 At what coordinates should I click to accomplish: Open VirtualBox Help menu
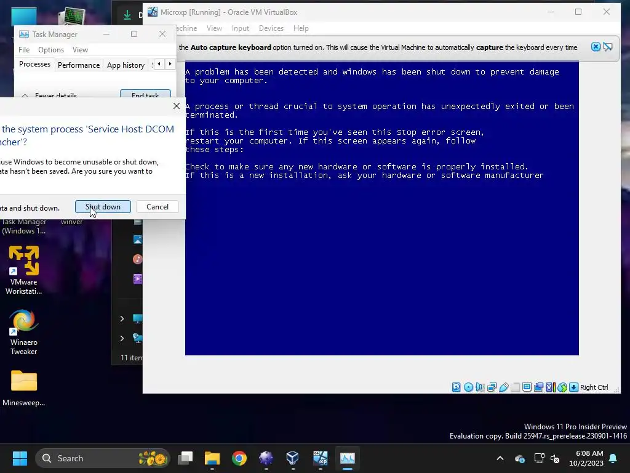301,28
